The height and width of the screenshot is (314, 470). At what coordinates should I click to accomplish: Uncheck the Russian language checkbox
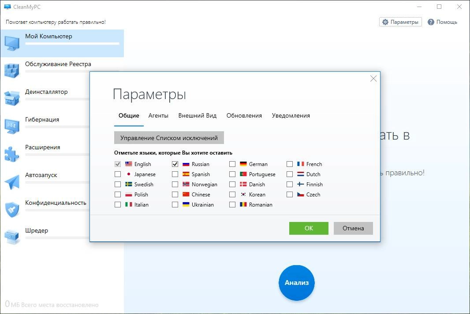(175, 164)
